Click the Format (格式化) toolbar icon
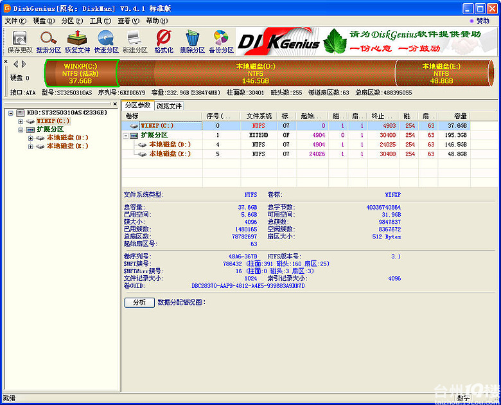Screen dimensions: 501x405 [164, 41]
